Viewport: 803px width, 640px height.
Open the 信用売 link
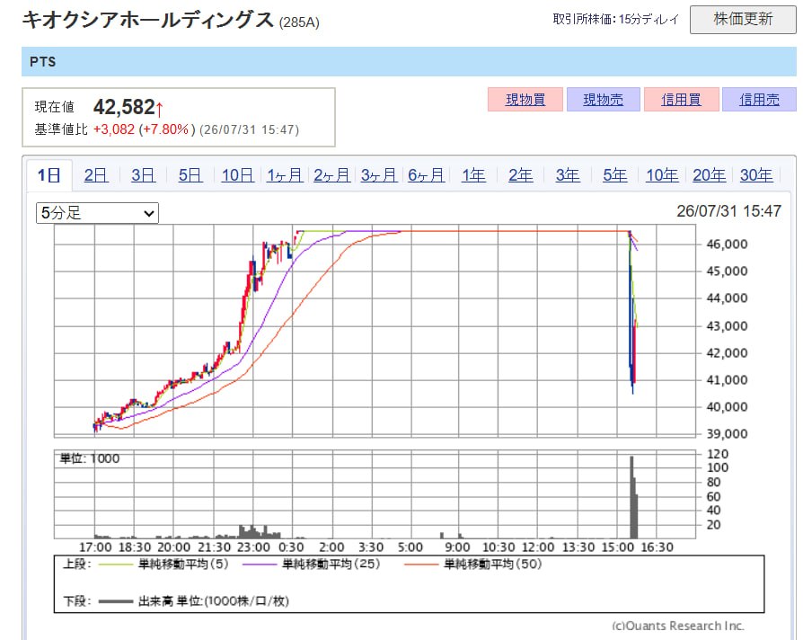coord(760,100)
